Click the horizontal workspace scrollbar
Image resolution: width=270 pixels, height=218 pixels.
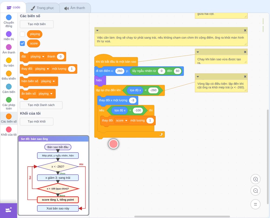click(x=182, y=216)
